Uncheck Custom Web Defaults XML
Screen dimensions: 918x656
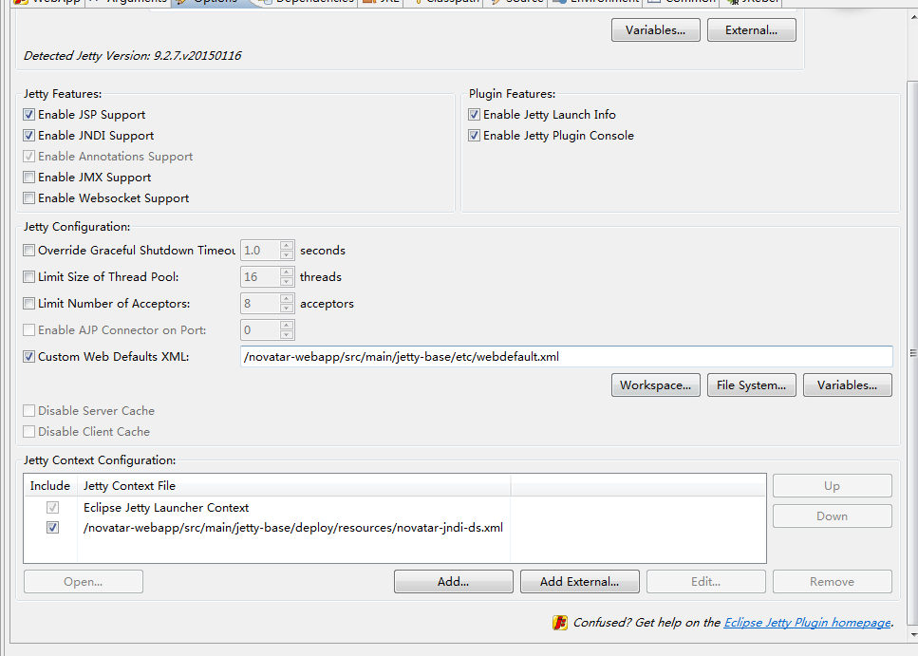[28, 356]
